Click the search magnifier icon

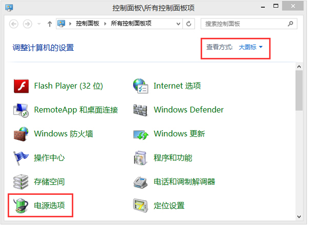291,24
